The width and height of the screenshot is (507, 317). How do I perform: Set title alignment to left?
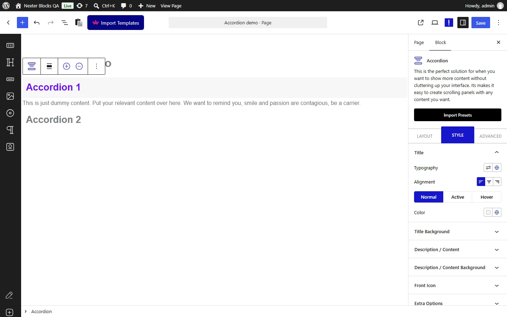coord(481,182)
